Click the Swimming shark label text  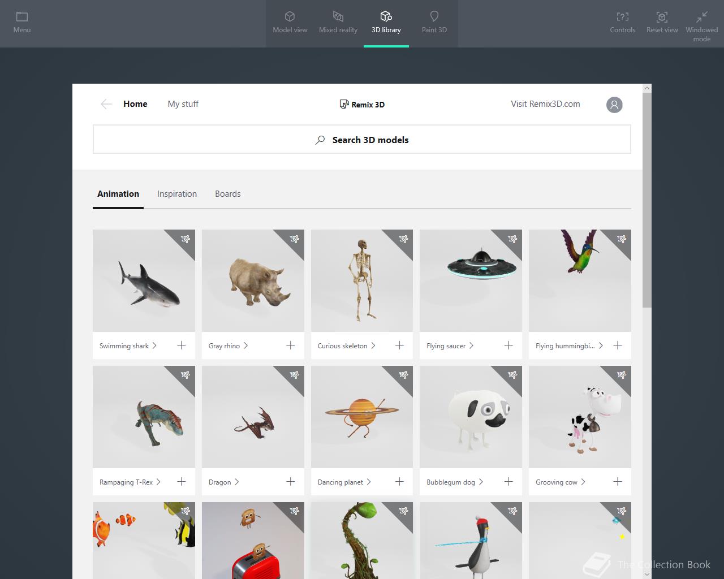[124, 346]
